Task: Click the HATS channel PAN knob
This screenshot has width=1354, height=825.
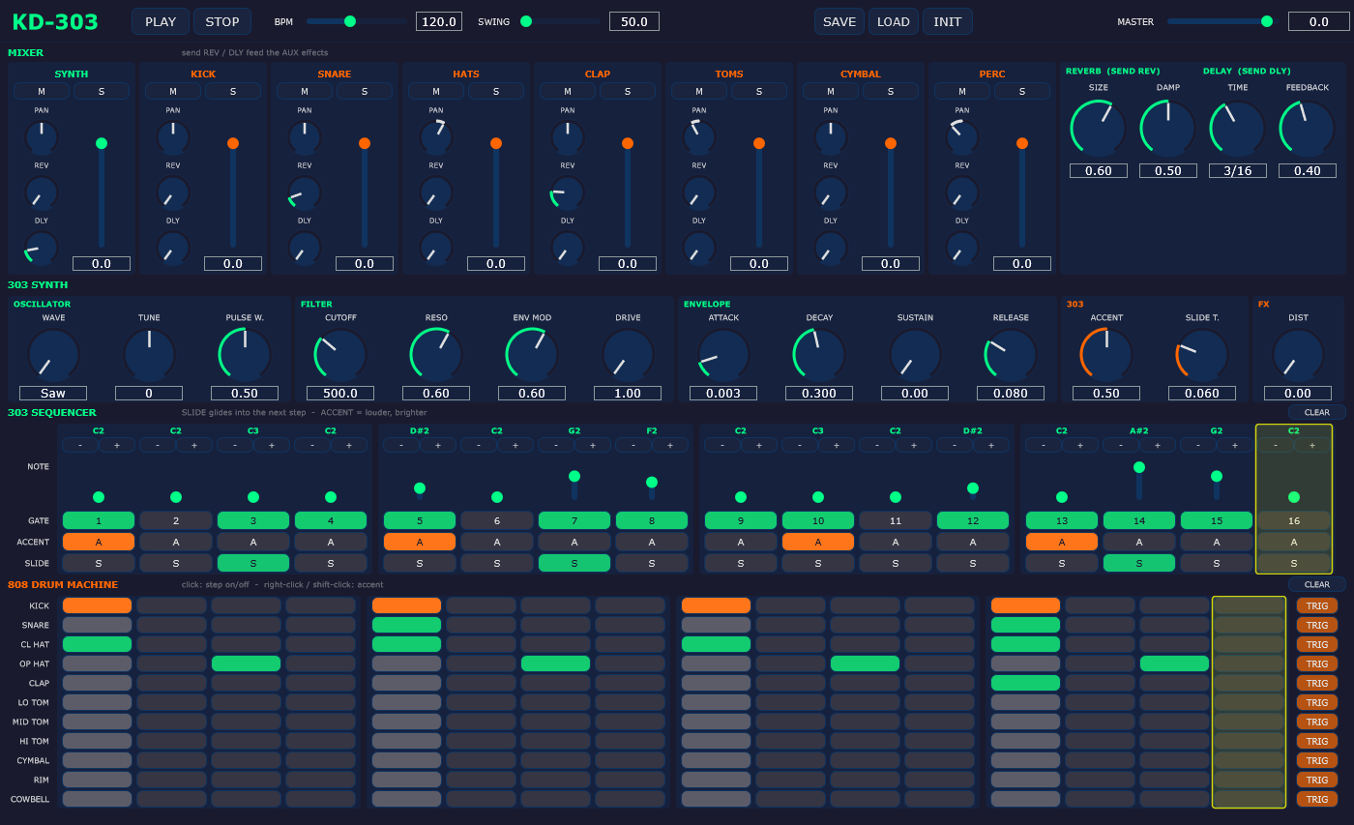Action: pyautogui.click(x=436, y=136)
